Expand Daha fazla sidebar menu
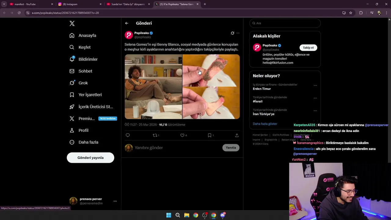This screenshot has height=220, width=391. coord(84,142)
